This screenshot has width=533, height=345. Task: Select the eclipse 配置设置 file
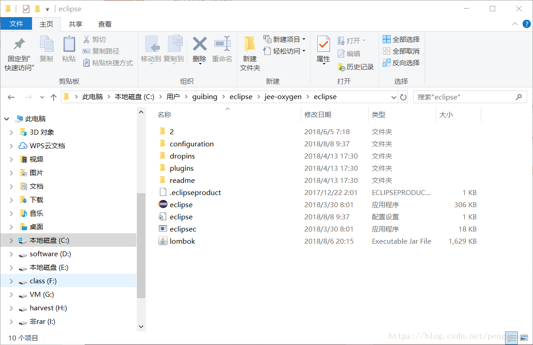click(x=181, y=217)
